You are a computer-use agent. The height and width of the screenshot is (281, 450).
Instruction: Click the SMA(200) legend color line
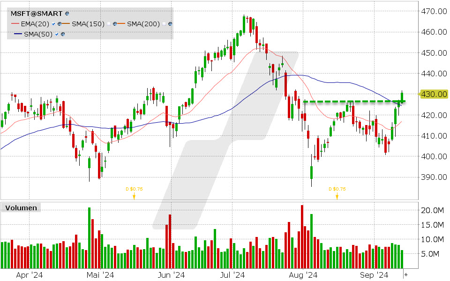tap(121, 23)
